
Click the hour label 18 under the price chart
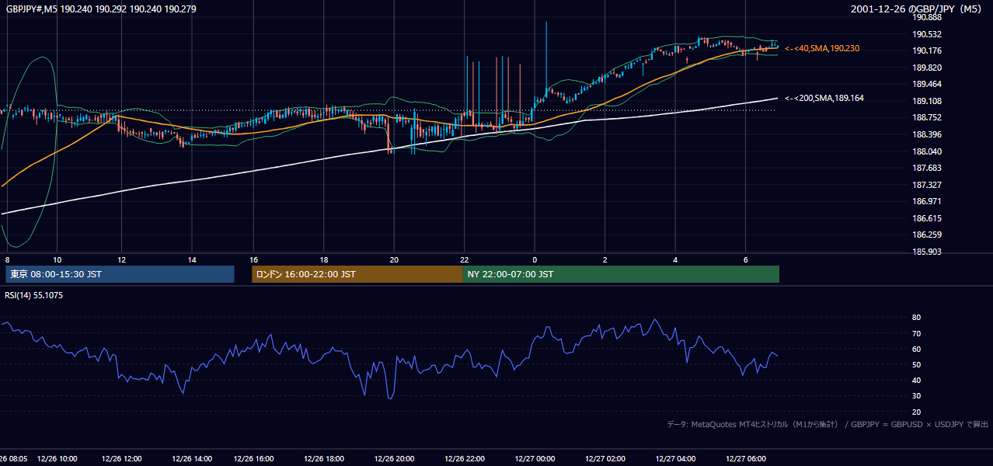click(x=324, y=259)
